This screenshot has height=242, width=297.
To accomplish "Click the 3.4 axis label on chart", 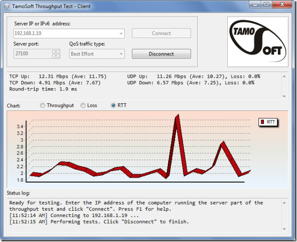I will coord(20,127).
